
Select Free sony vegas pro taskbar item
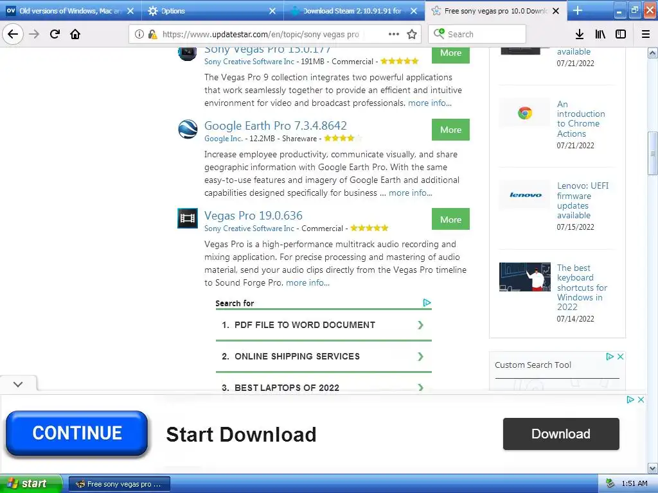tap(119, 484)
